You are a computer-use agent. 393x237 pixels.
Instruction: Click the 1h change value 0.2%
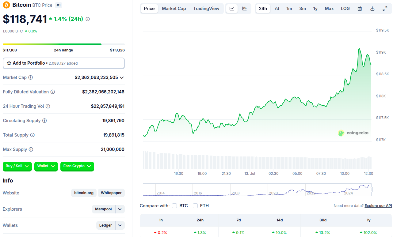click(160, 232)
